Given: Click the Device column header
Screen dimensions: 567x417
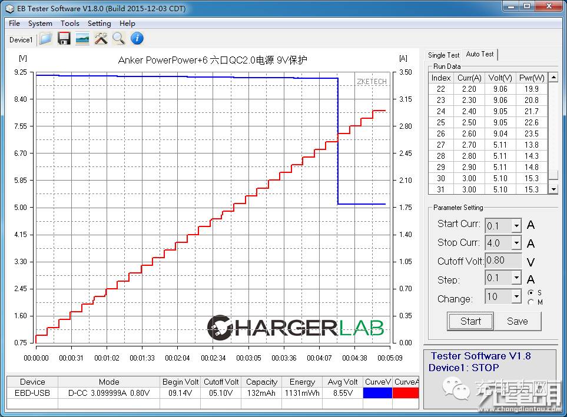Looking at the screenshot, I should 32,382.
